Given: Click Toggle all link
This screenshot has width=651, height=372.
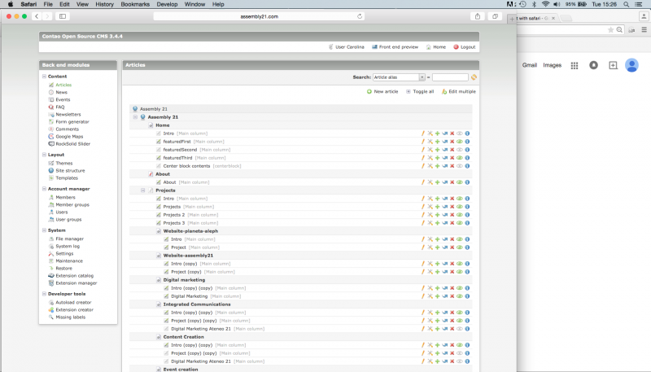Looking at the screenshot, I should click(420, 91).
